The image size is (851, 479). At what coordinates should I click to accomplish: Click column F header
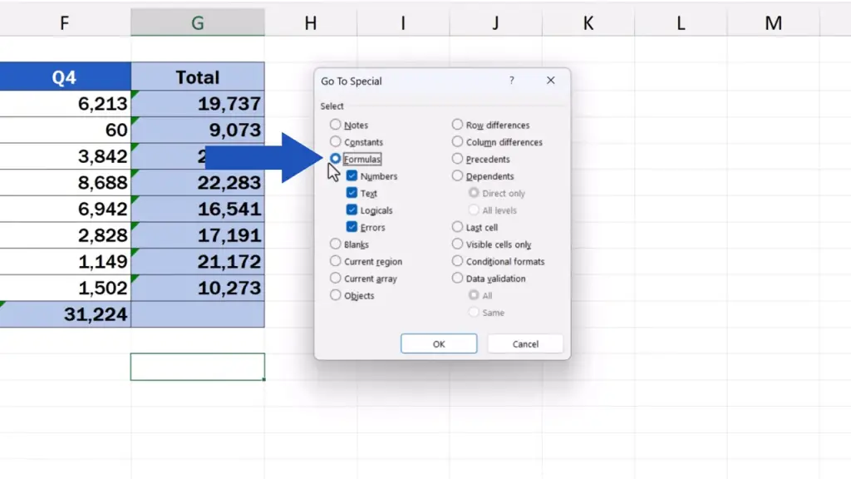pos(64,23)
